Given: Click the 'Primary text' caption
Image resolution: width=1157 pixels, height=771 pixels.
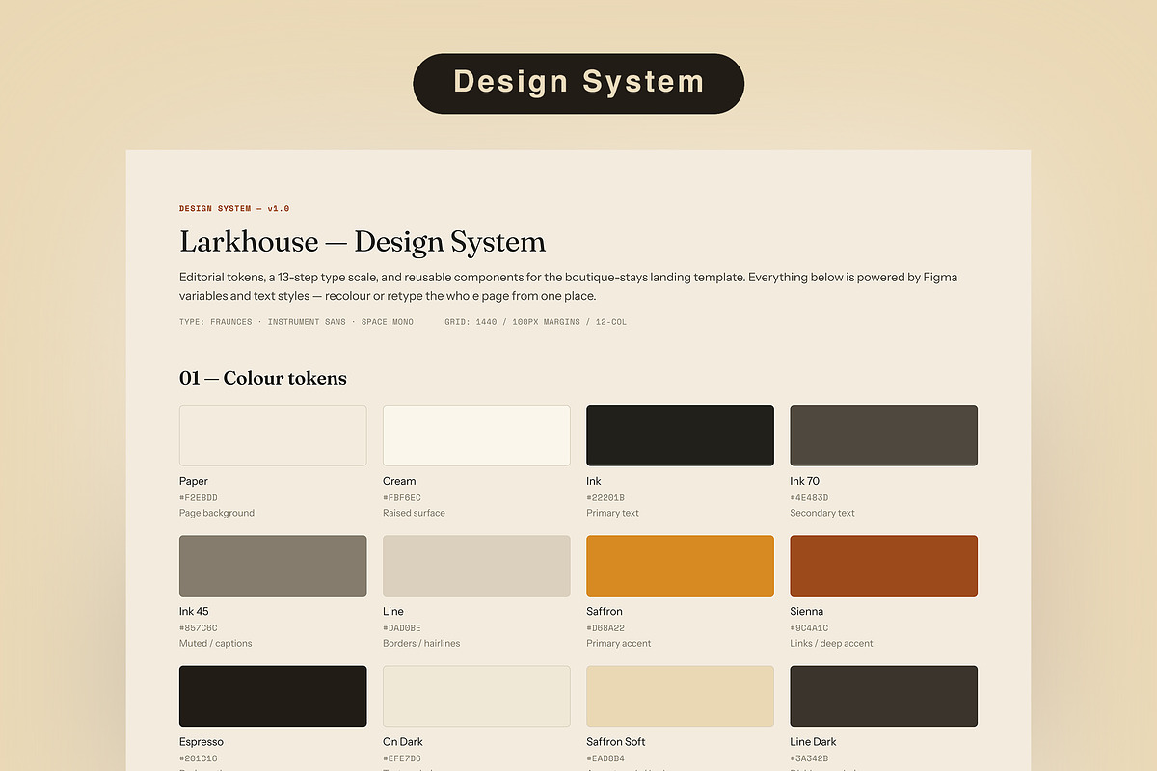Looking at the screenshot, I should (612, 513).
